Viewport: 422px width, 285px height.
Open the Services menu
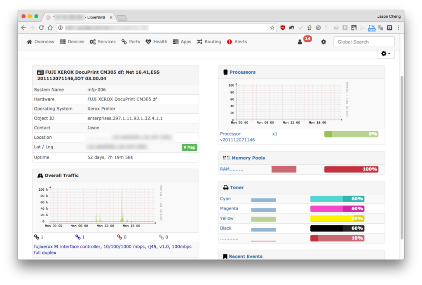103,42
